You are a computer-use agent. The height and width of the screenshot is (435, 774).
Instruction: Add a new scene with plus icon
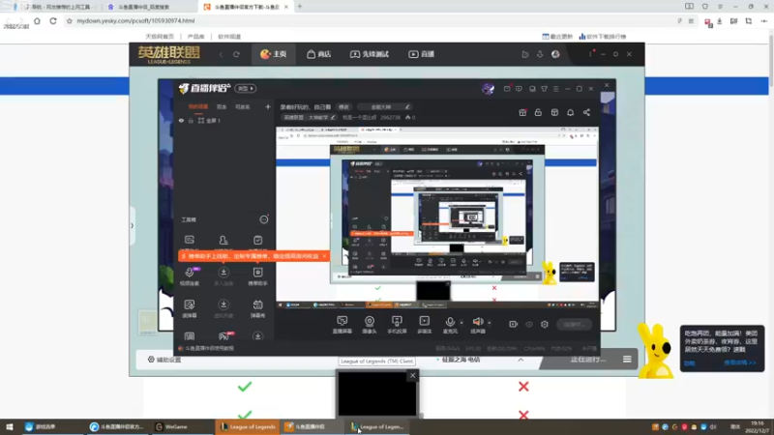268,106
